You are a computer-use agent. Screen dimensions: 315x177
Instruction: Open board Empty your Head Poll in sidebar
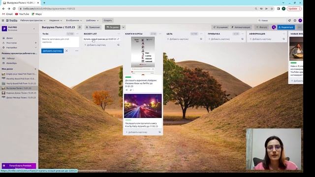click(19, 74)
